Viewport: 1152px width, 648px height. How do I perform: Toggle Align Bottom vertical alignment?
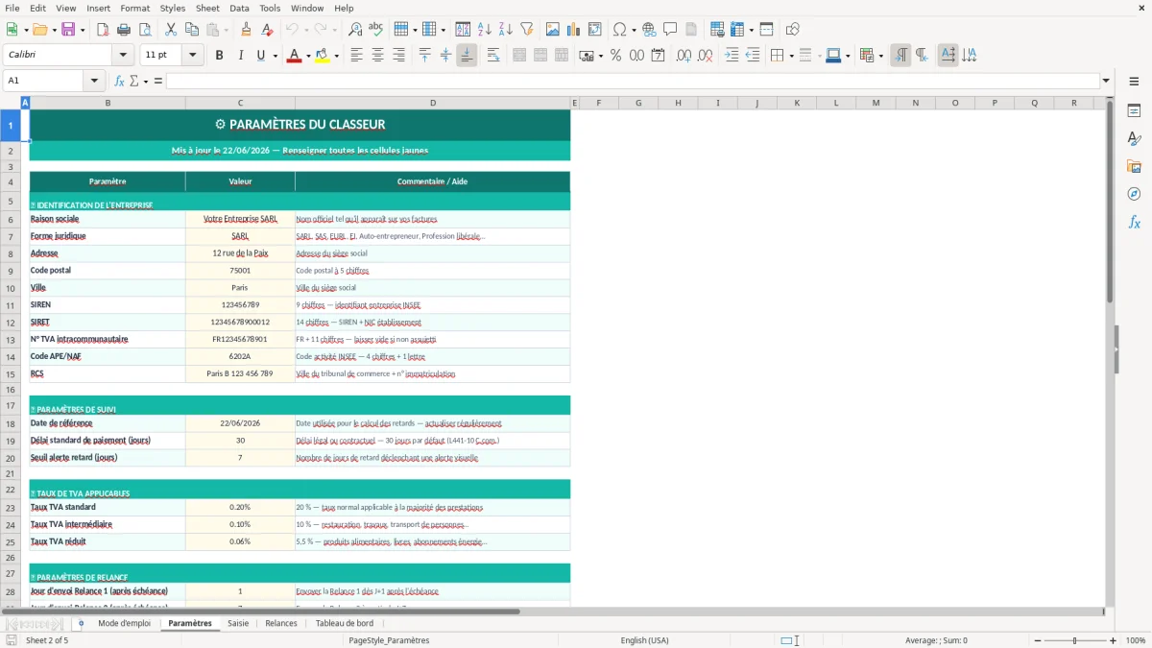point(467,56)
